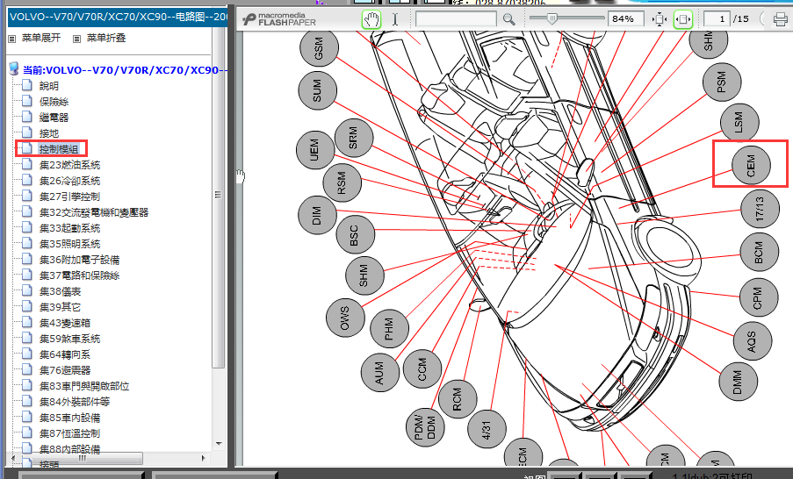Open 集59煞車系統 in the tree

click(69, 339)
